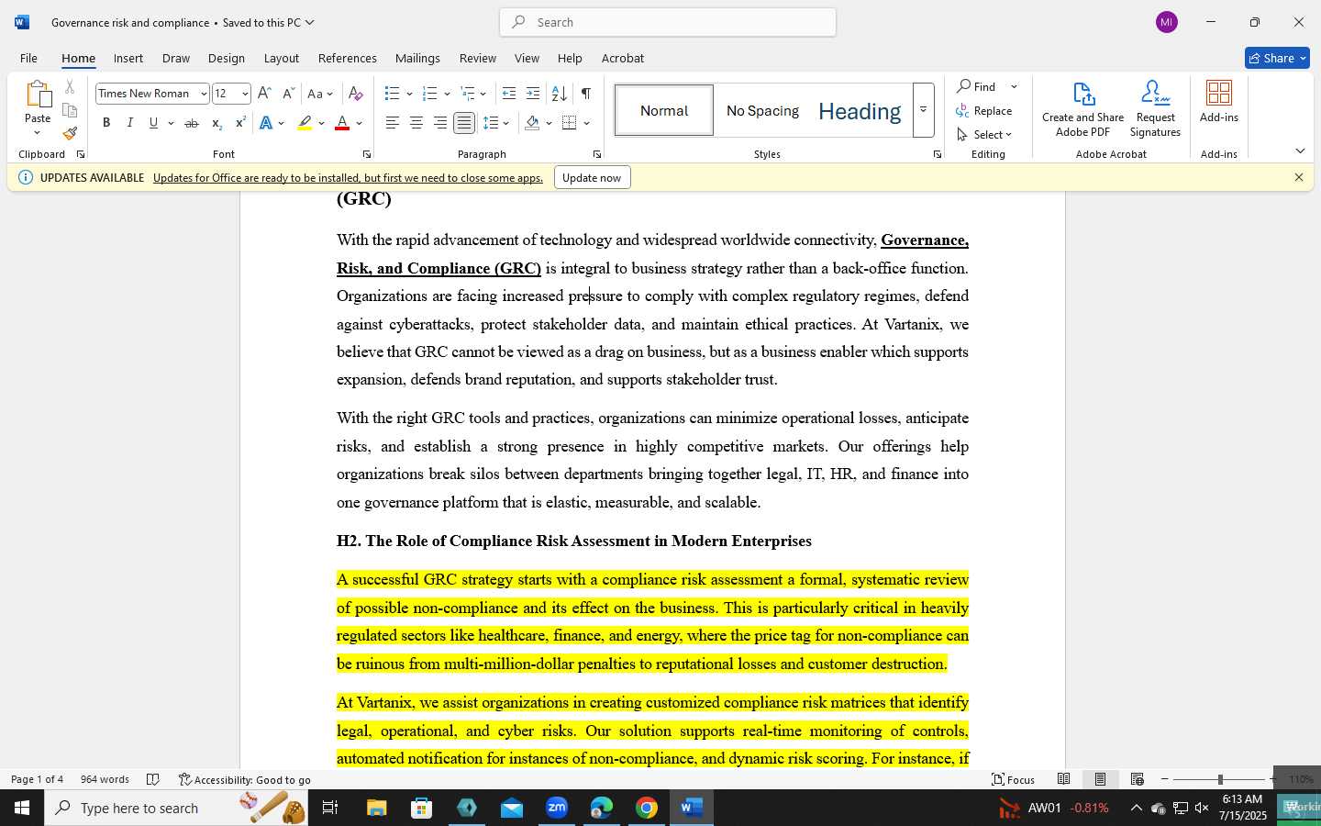Open bullets list dropdown arrow
Image resolution: width=1321 pixels, height=826 pixels.
[x=409, y=94]
